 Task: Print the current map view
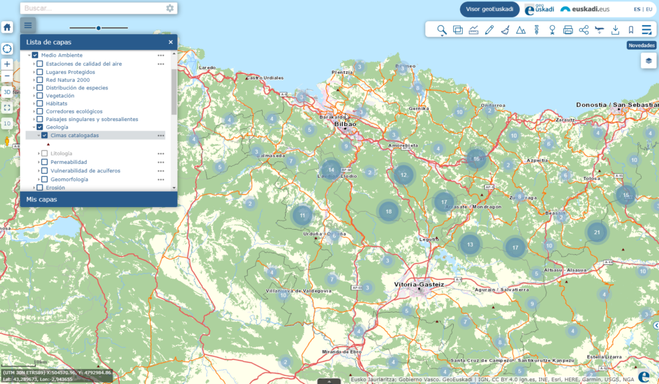568,30
